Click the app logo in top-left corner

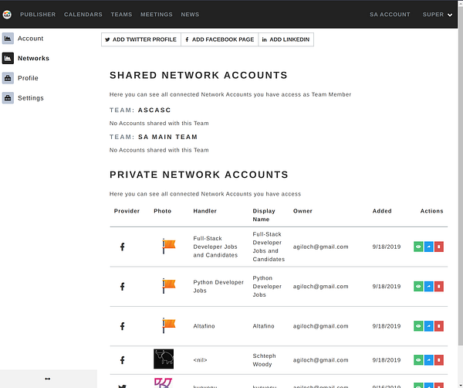point(8,15)
